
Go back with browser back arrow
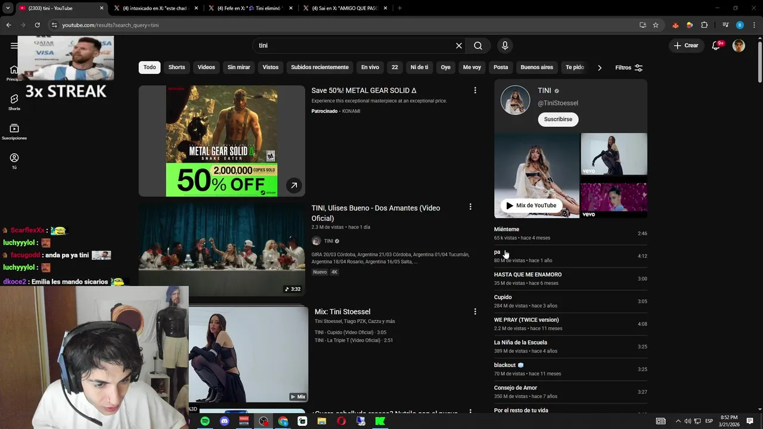click(8, 25)
